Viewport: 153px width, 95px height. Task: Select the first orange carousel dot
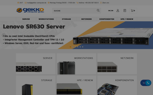pyautogui.click(x=70, y=47)
